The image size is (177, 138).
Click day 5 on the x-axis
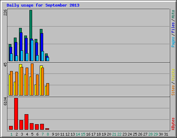pos(32,134)
